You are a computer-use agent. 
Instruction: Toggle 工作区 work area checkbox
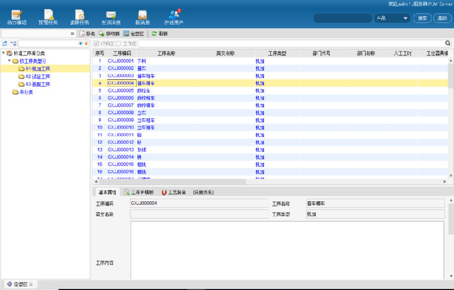(x=119, y=44)
